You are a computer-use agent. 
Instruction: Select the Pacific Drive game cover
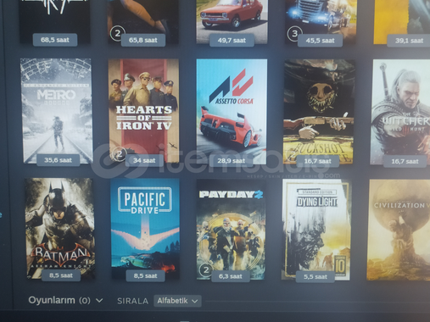click(x=145, y=229)
